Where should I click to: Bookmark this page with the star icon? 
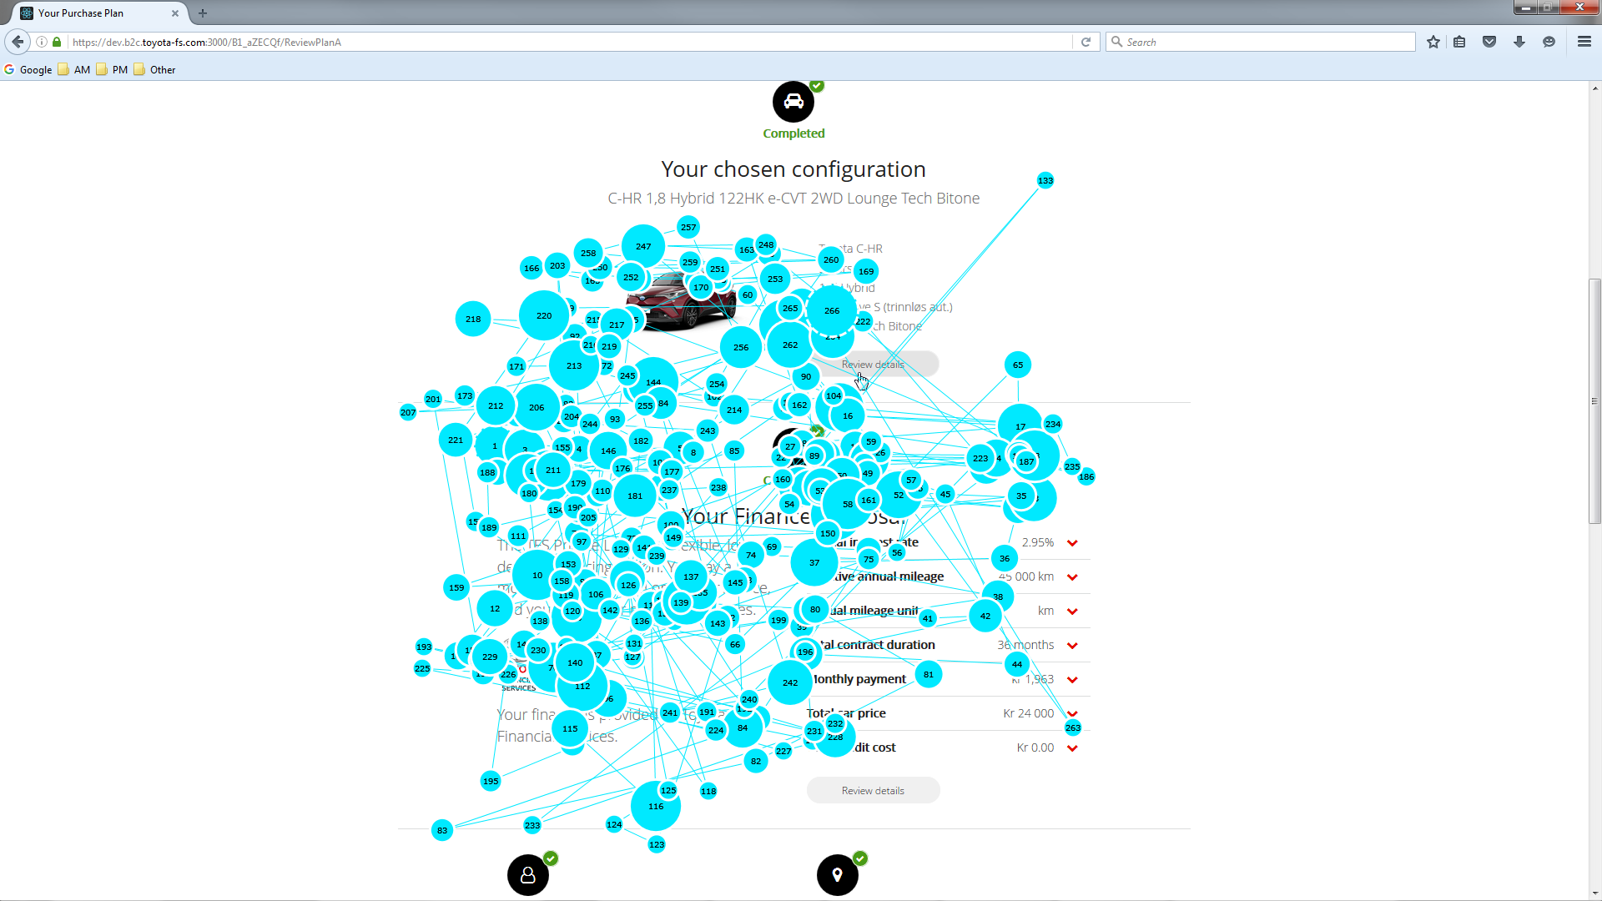pyautogui.click(x=1433, y=42)
